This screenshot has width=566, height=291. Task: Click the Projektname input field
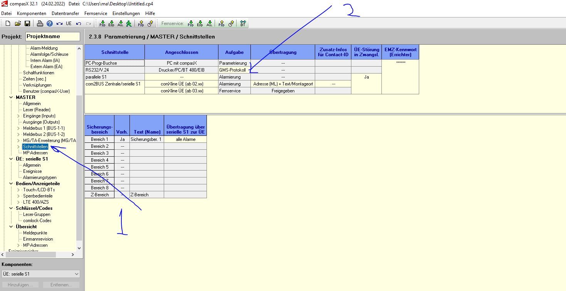pyautogui.click(x=53, y=37)
